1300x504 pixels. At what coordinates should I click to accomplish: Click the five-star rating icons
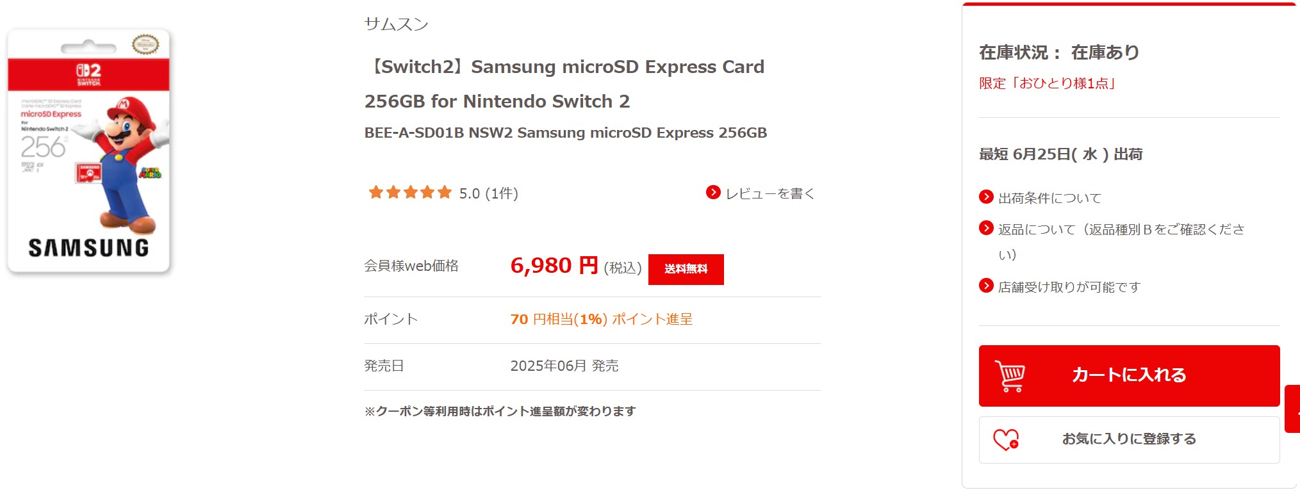[x=410, y=192]
